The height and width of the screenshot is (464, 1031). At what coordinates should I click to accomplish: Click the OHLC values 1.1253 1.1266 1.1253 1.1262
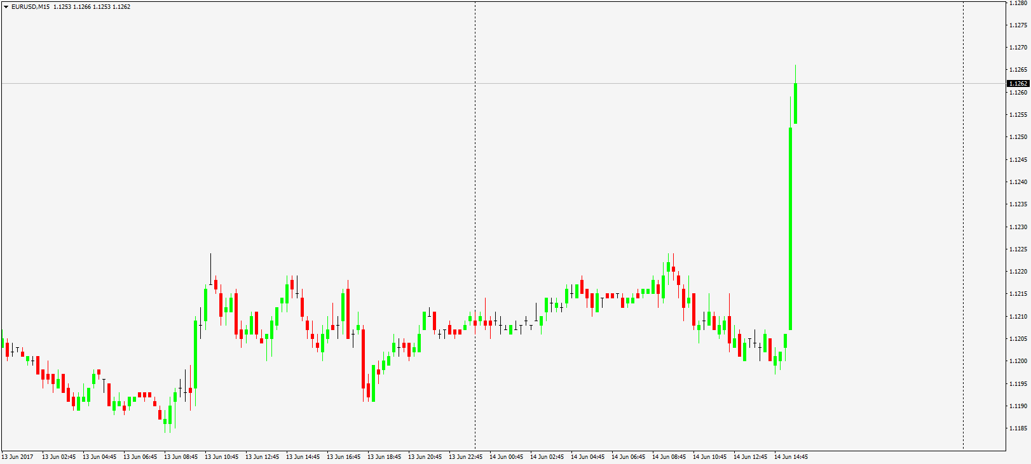click(92, 7)
